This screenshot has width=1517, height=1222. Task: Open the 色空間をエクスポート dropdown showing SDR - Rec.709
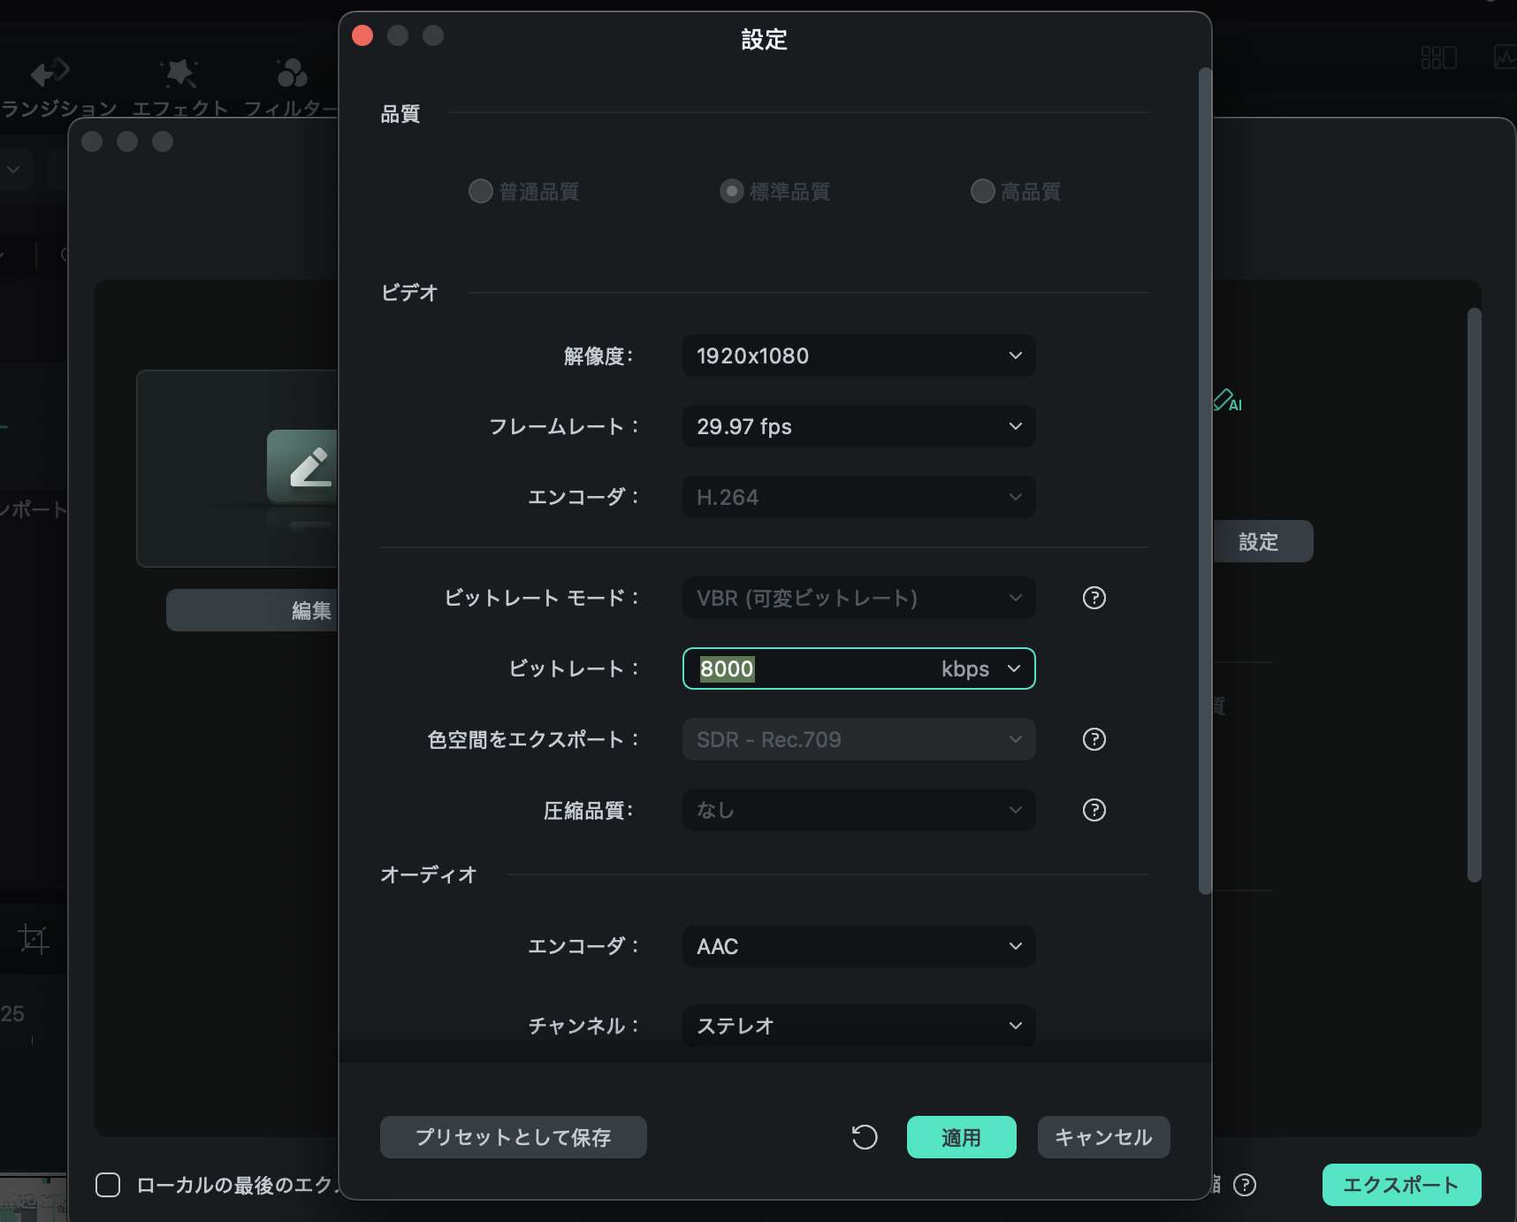click(x=858, y=739)
